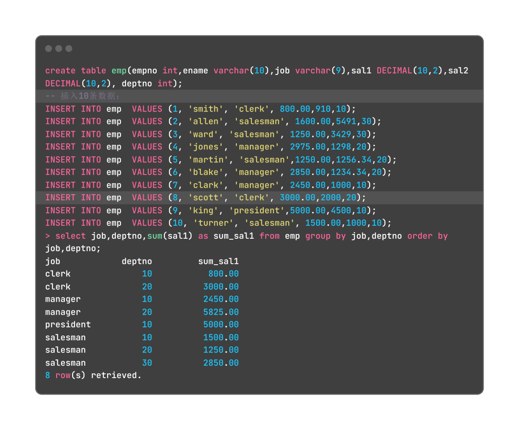The width and height of the screenshot is (519, 430).
Task: Select the 5825.00 manager sum value
Action: [221, 312]
